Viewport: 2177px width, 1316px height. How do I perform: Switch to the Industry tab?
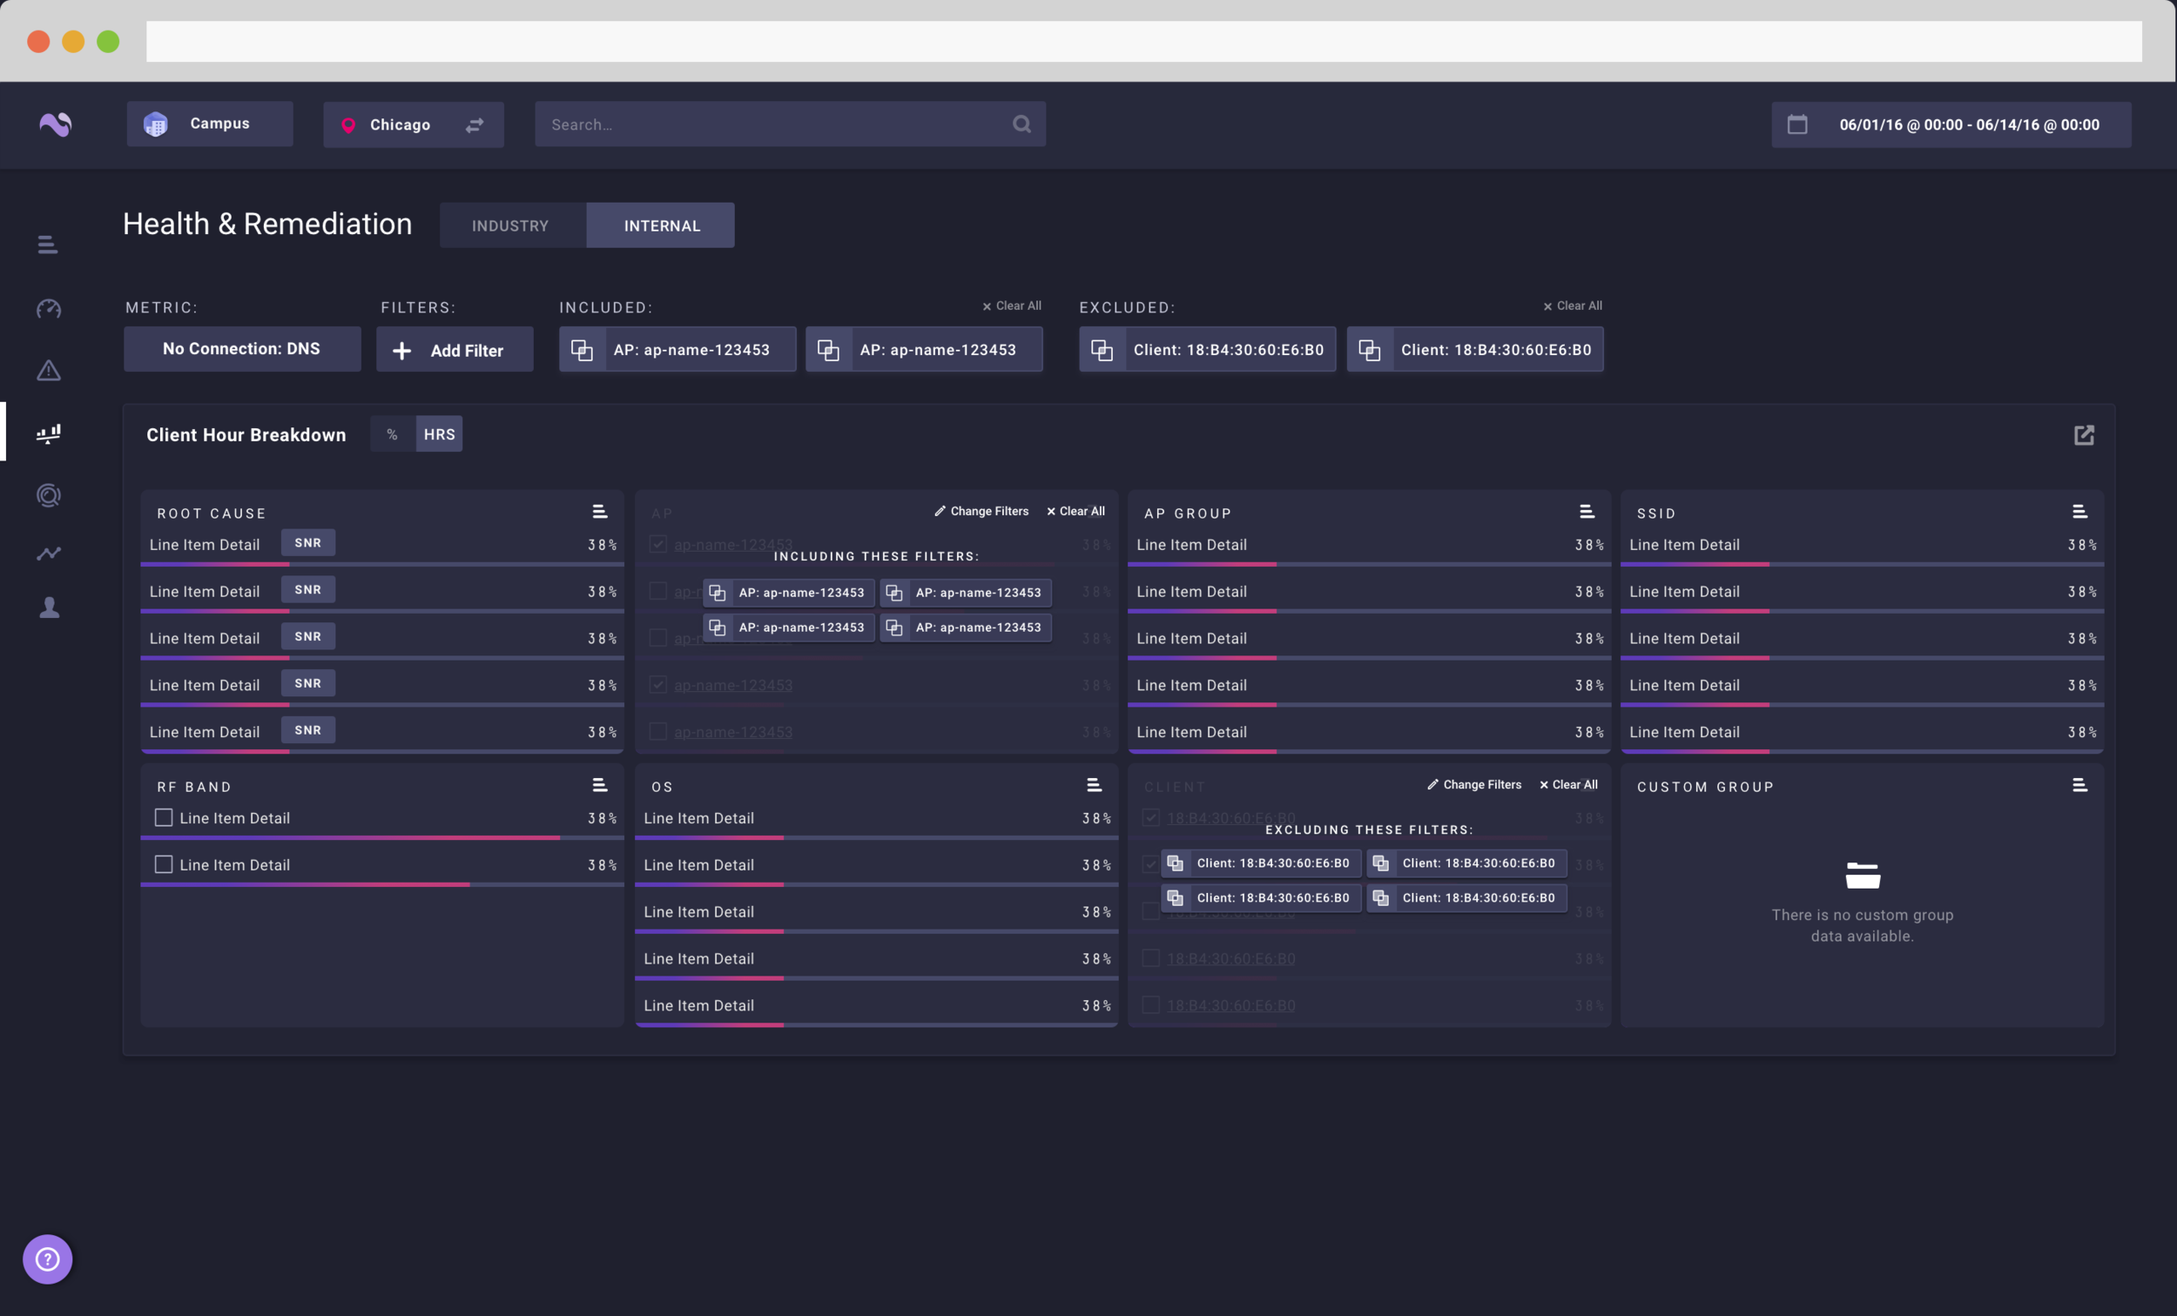click(510, 225)
